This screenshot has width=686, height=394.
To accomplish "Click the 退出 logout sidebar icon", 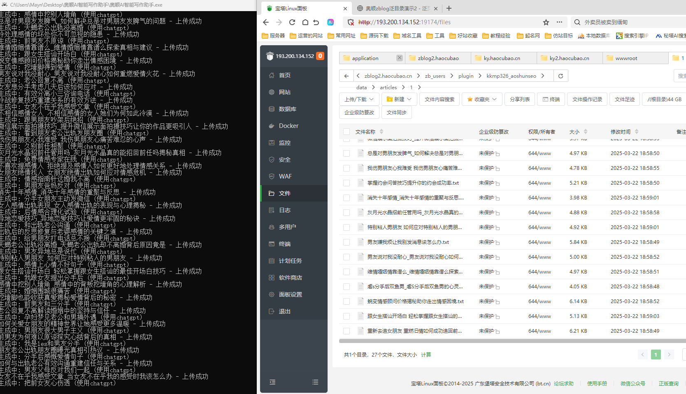I will click(272, 311).
